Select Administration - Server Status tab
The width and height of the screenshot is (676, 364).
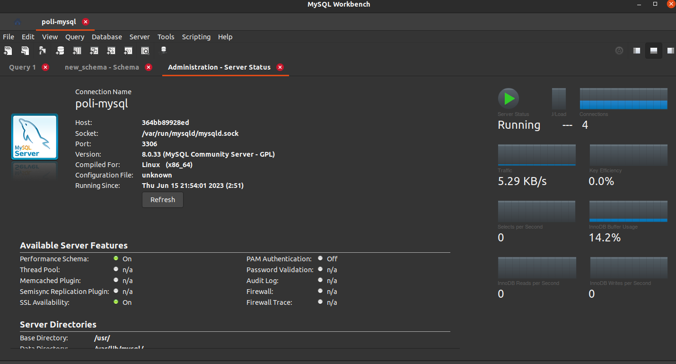tap(219, 67)
